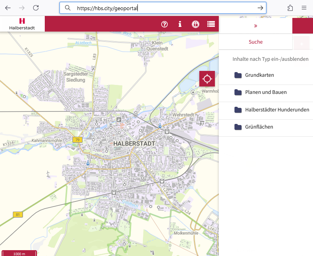The width and height of the screenshot is (313, 256).
Task: Reload the page with browser refresh
Action: (x=36, y=8)
